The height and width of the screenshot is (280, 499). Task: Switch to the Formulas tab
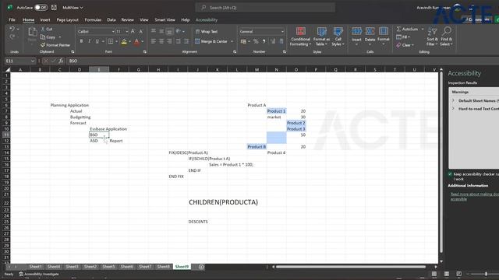tap(93, 19)
